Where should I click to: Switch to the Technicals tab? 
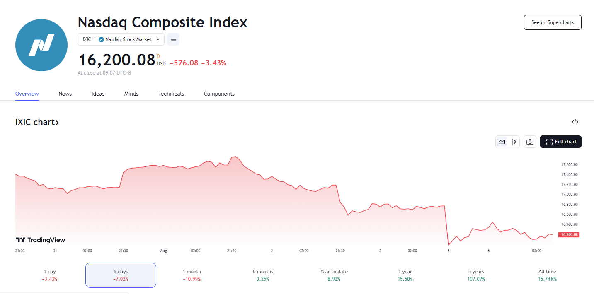coord(171,94)
